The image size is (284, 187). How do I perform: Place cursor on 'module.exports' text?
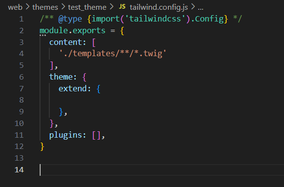(x=72, y=30)
